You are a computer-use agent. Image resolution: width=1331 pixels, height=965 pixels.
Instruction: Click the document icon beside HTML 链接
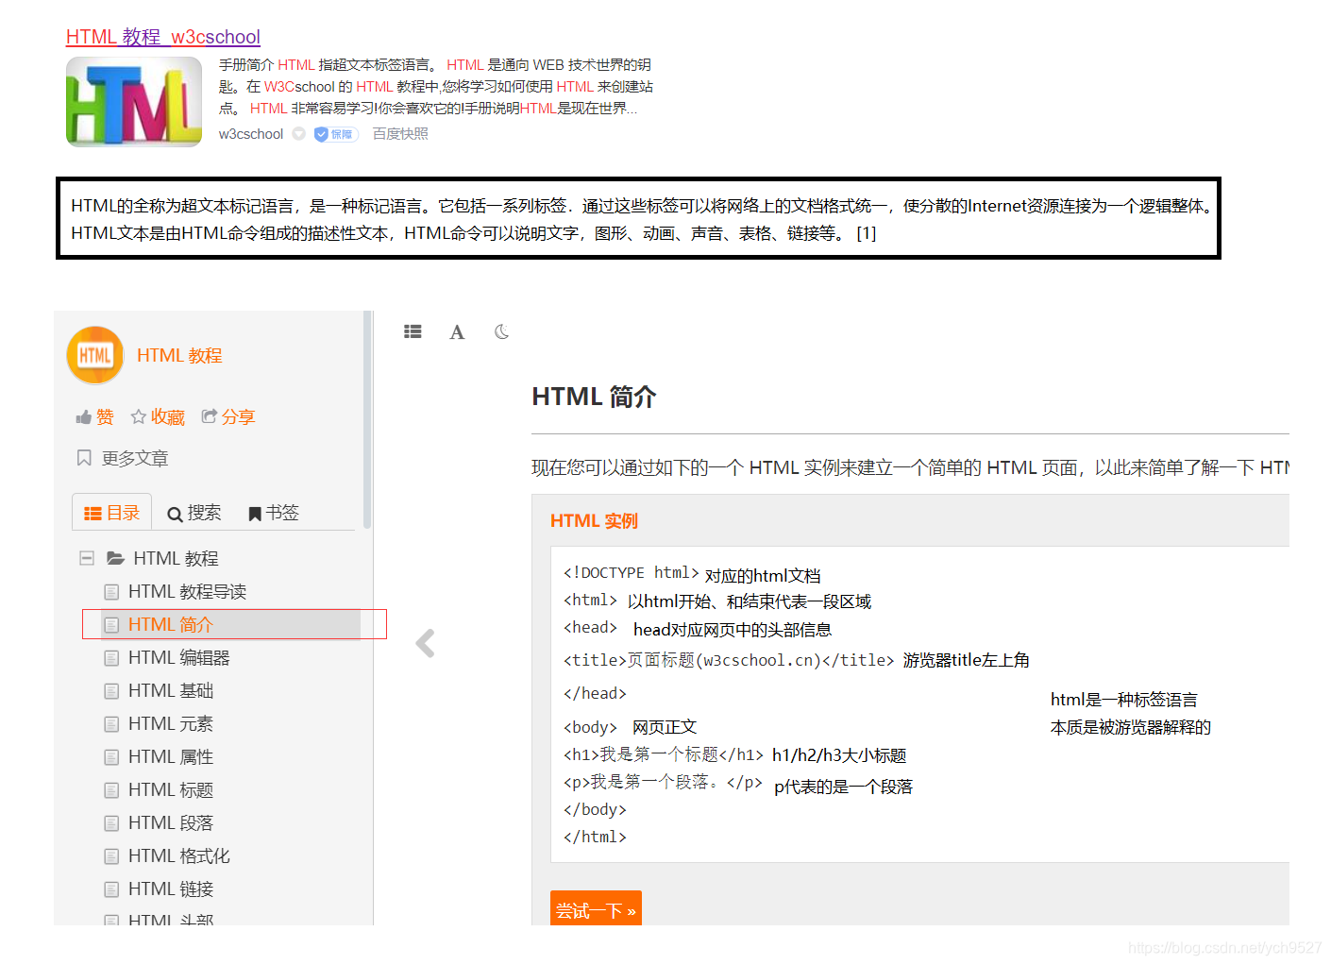(111, 889)
